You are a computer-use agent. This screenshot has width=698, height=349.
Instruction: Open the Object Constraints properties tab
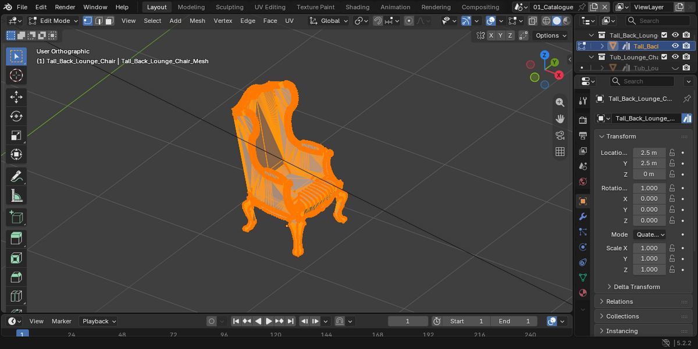point(583,262)
